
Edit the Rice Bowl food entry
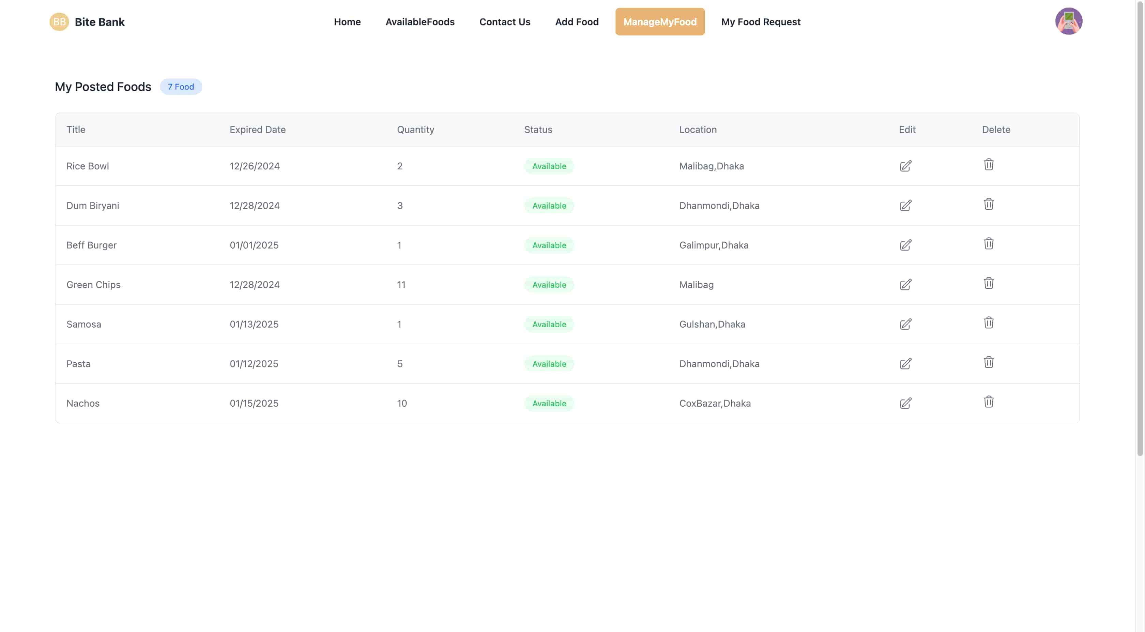[905, 166]
